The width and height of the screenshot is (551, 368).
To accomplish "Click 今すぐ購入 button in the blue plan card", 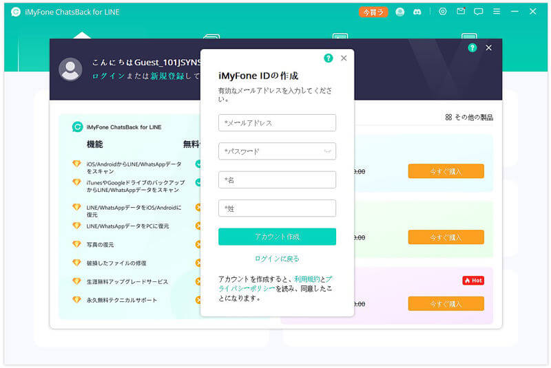I will click(x=446, y=171).
